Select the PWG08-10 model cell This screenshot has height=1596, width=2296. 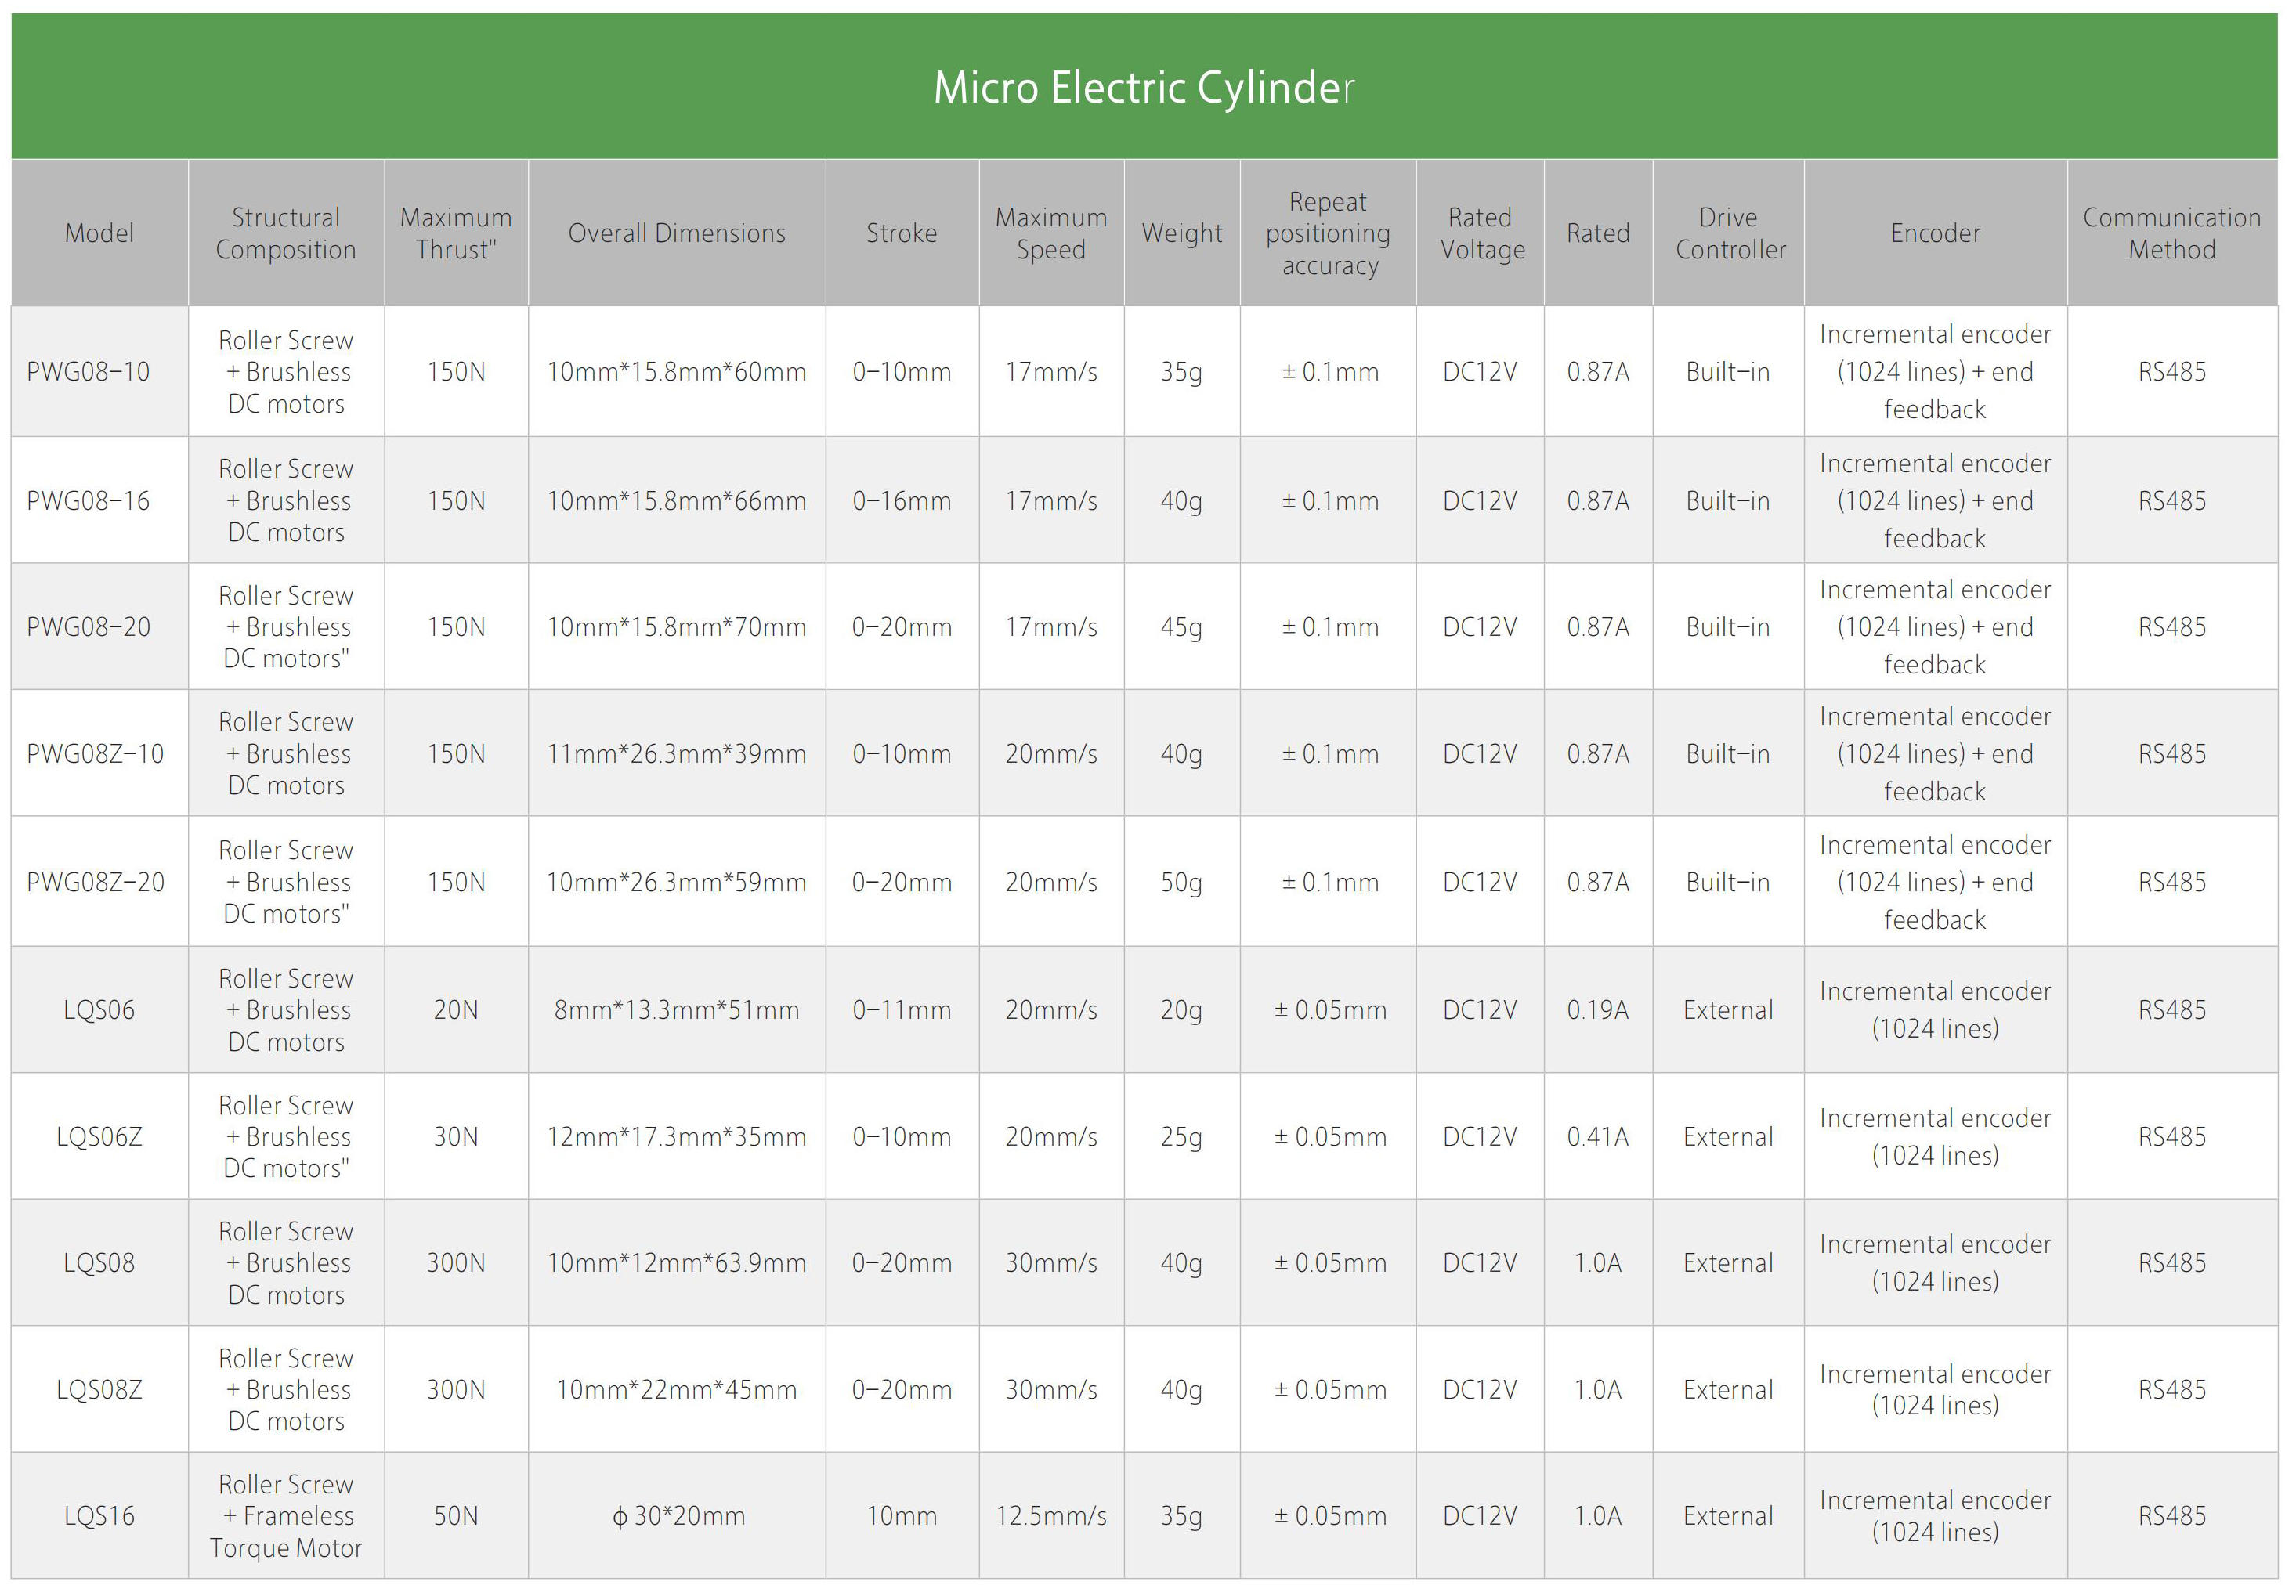tap(88, 372)
